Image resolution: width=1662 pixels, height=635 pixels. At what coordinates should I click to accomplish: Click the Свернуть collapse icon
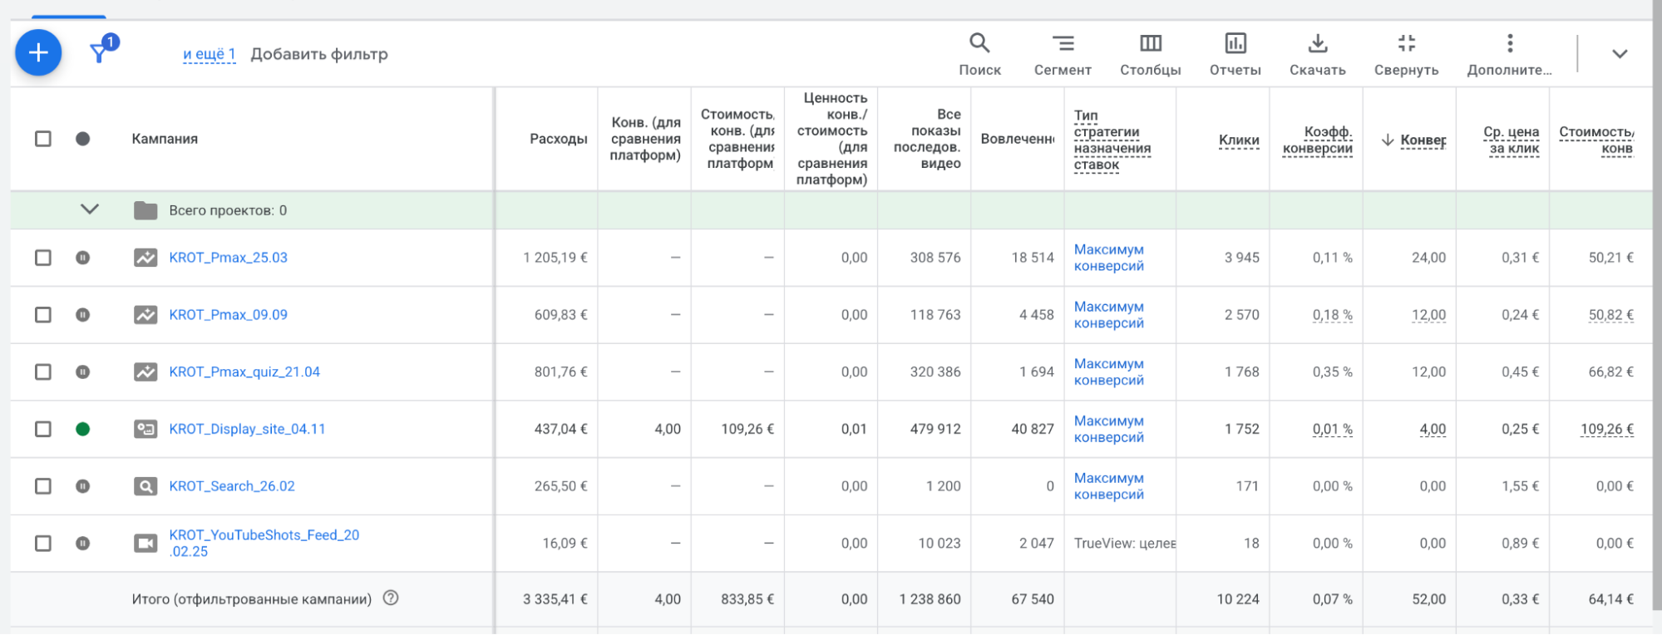point(1406,54)
